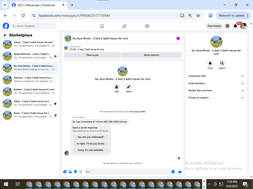This screenshot has height=189, width=253.
Task: Add people to the chat
Action: pos(117,87)
